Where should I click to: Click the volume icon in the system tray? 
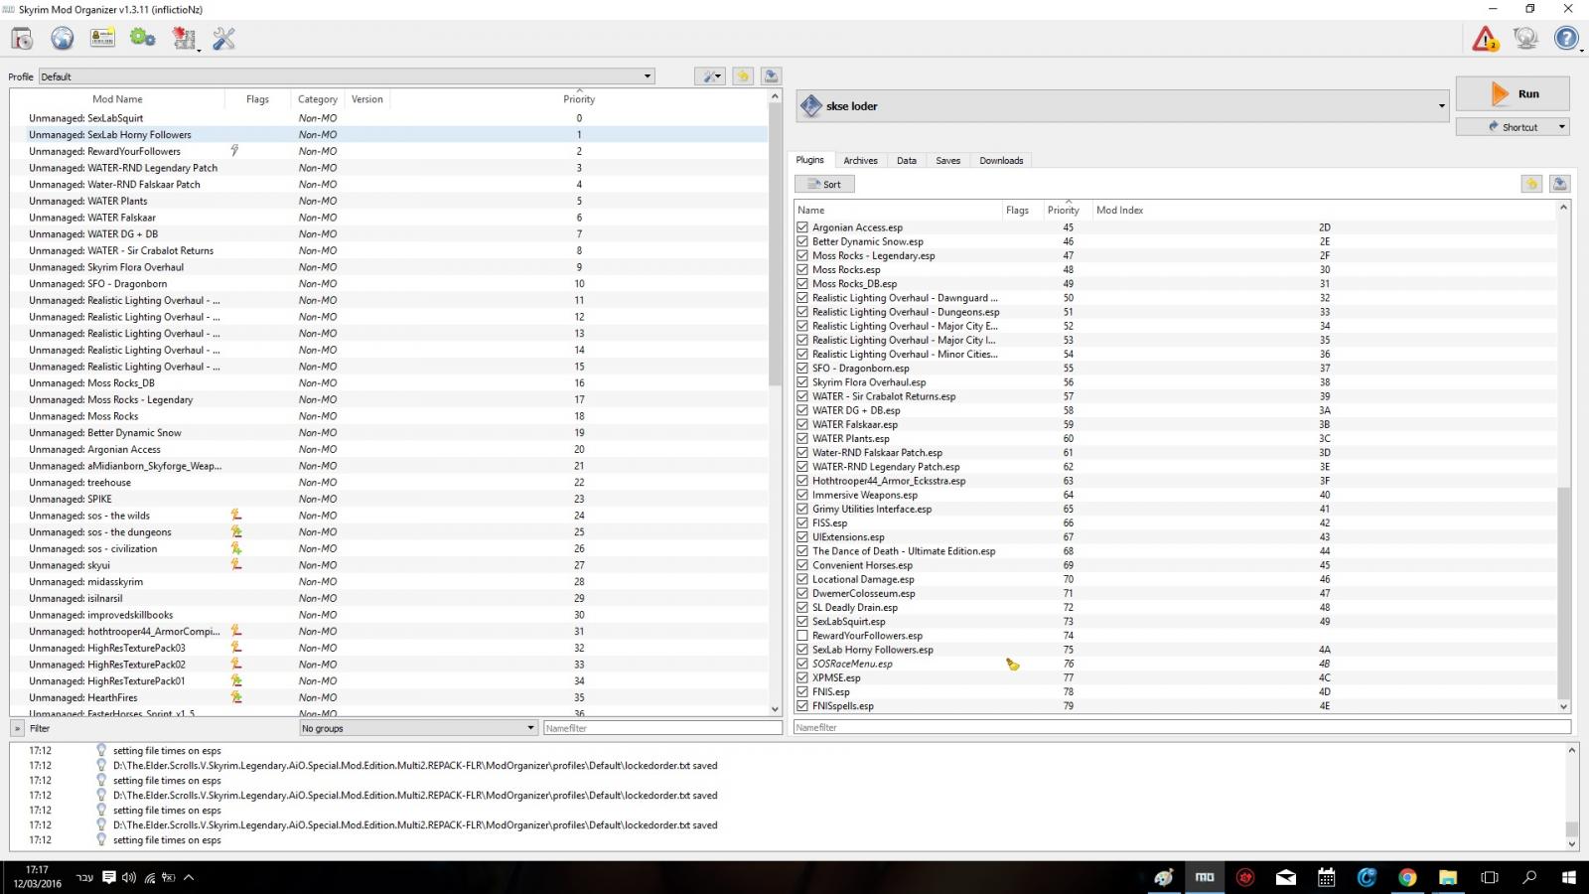coord(128,877)
